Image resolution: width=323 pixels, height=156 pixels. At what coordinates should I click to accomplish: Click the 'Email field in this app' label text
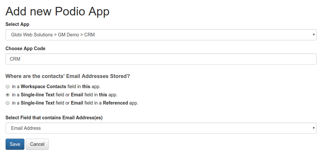pyautogui.click(x=65, y=95)
